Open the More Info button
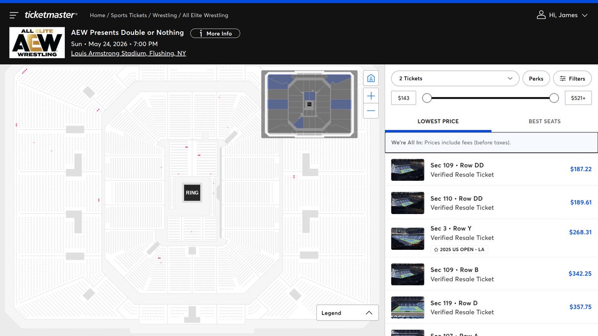 [215, 33]
